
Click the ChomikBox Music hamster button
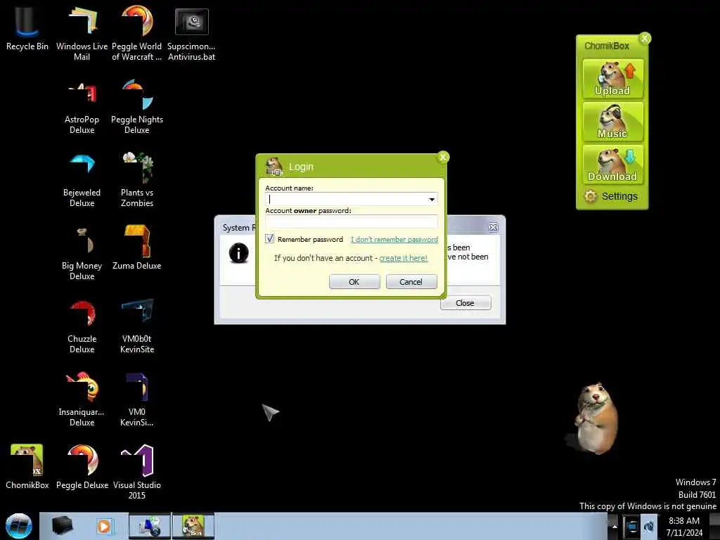612,122
